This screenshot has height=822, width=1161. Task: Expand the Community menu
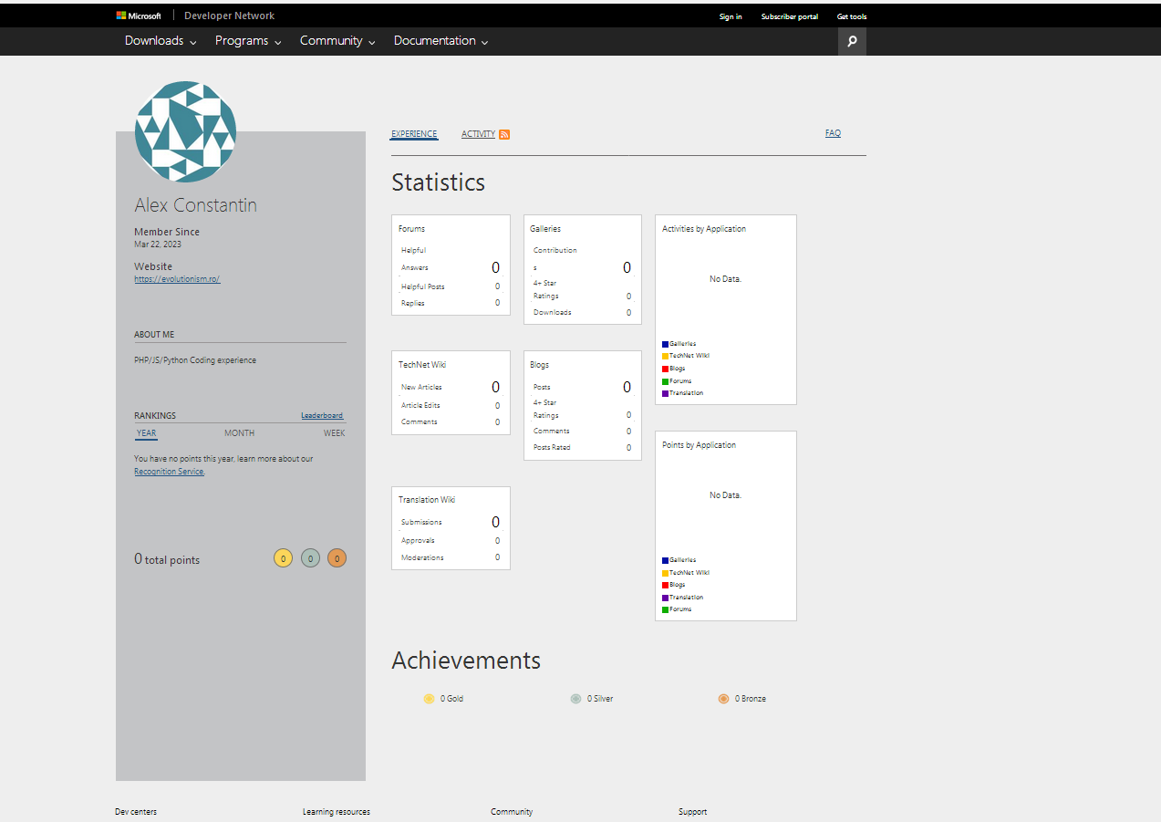click(x=337, y=41)
